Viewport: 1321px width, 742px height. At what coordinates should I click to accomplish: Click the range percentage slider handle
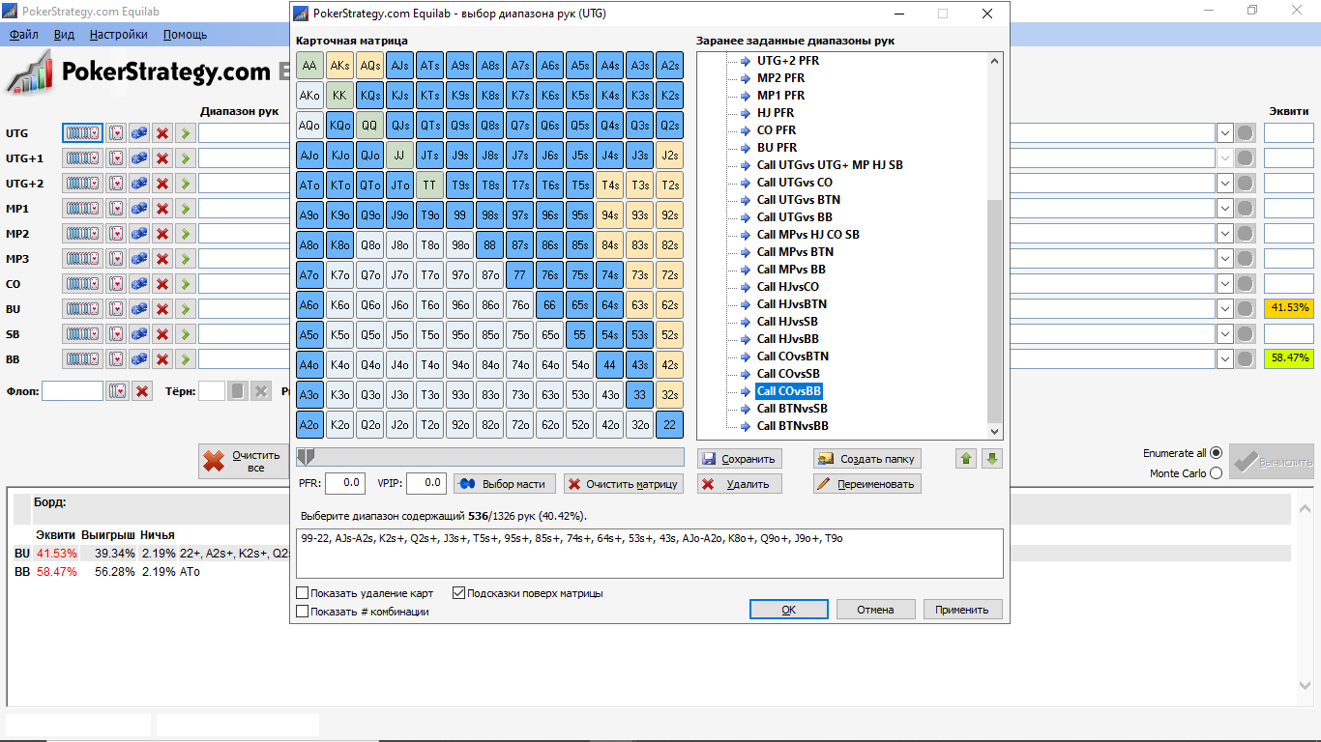[305, 457]
